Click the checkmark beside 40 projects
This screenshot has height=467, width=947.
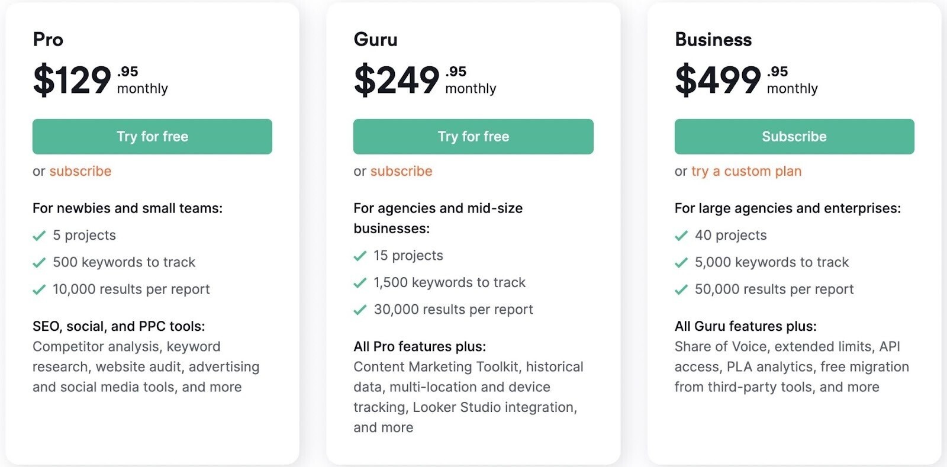681,236
